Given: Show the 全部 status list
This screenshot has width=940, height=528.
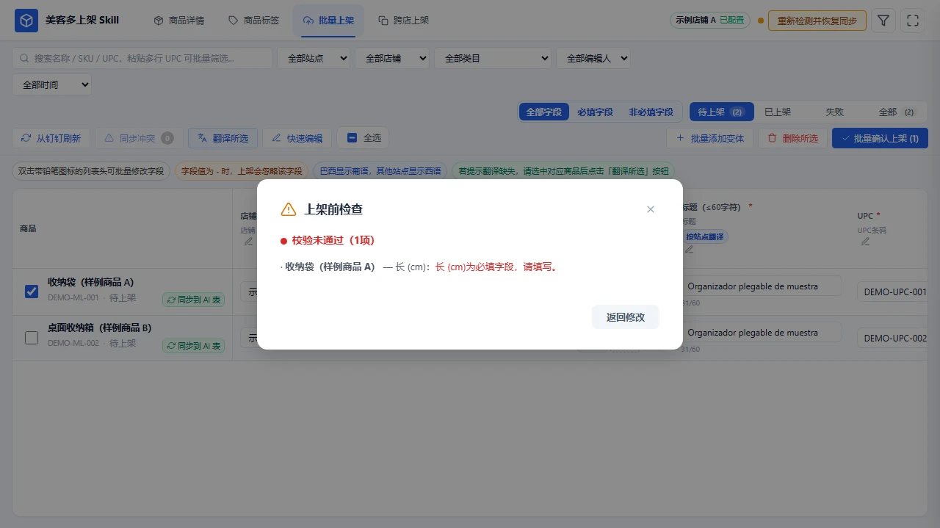Looking at the screenshot, I should (897, 112).
